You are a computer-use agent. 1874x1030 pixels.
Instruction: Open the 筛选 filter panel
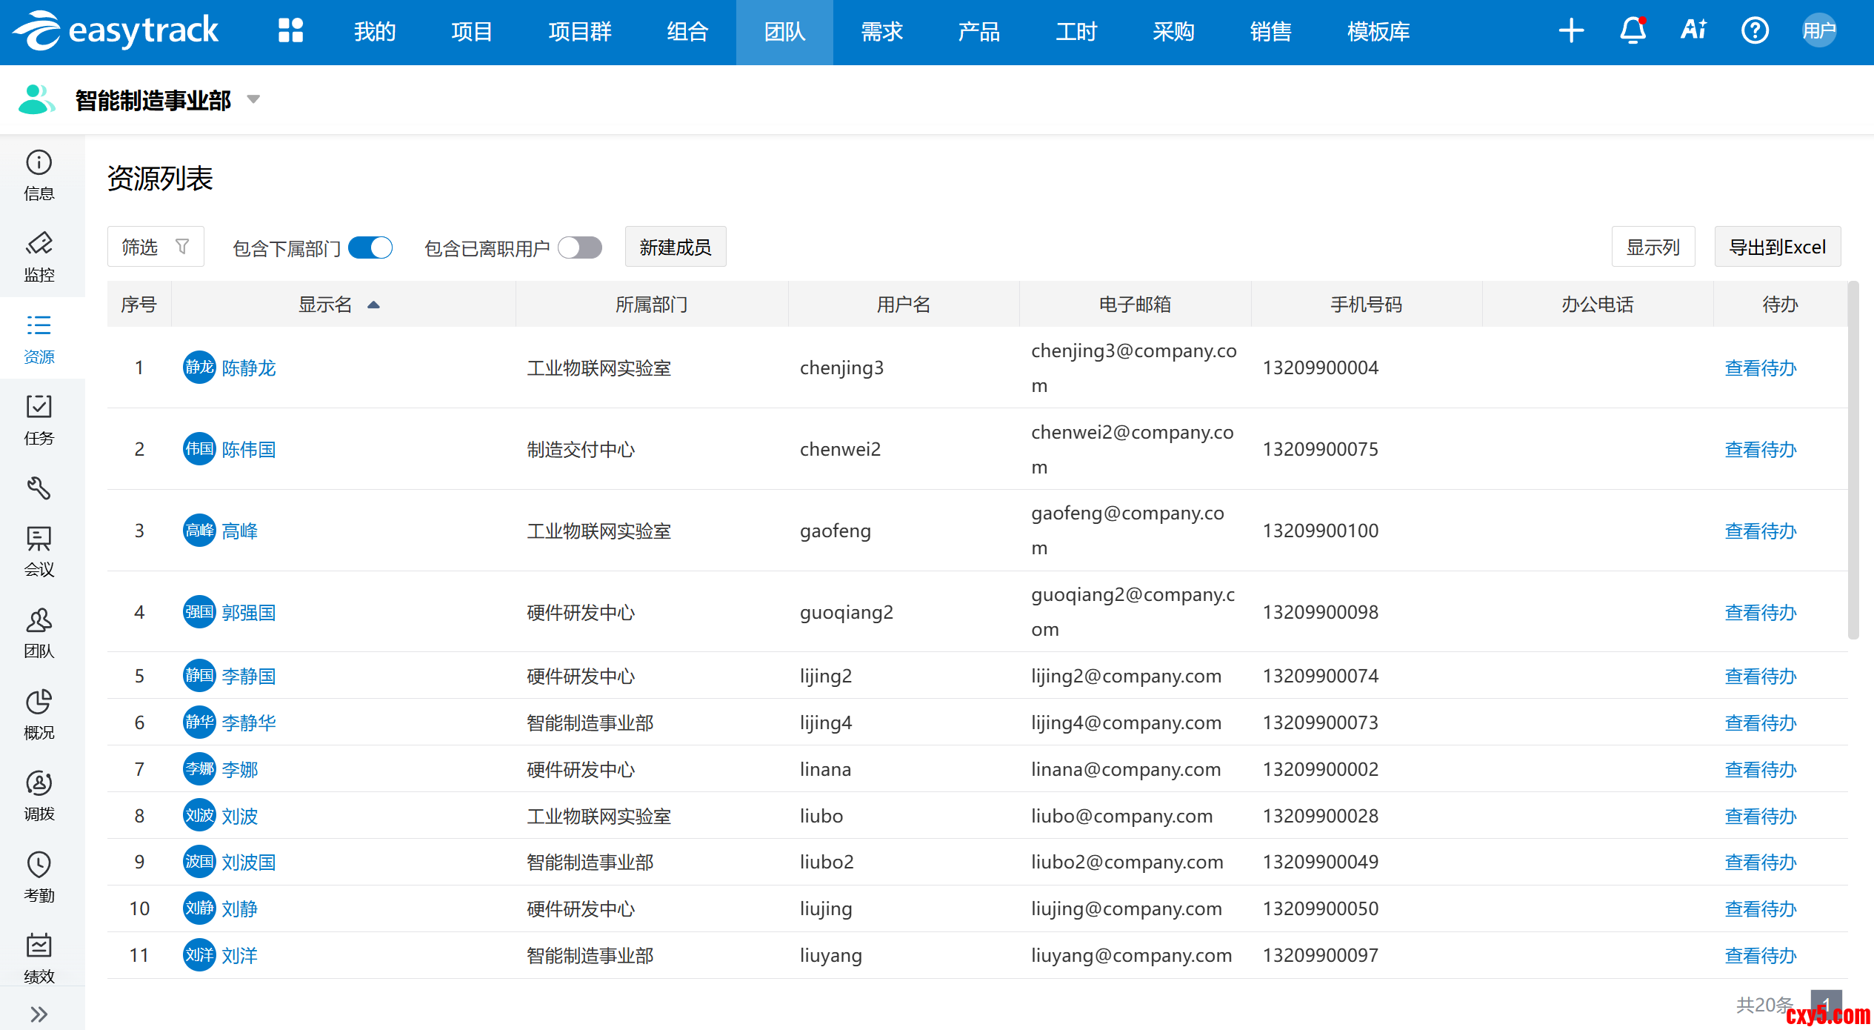coord(156,247)
